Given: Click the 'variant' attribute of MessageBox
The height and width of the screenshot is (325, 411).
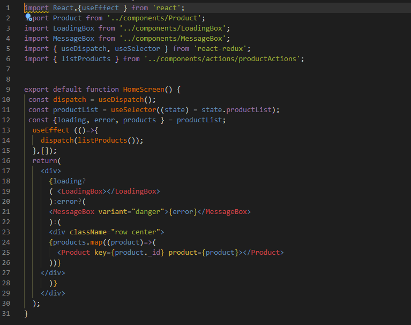Looking at the screenshot, I should (113, 212).
